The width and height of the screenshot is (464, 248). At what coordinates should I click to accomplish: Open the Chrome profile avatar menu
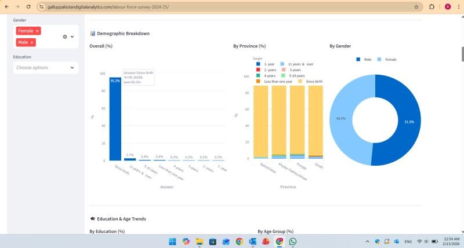point(447,6)
